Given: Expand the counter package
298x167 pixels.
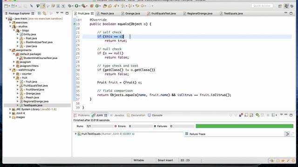Looking at the screenshot, I should (x=14, y=74).
